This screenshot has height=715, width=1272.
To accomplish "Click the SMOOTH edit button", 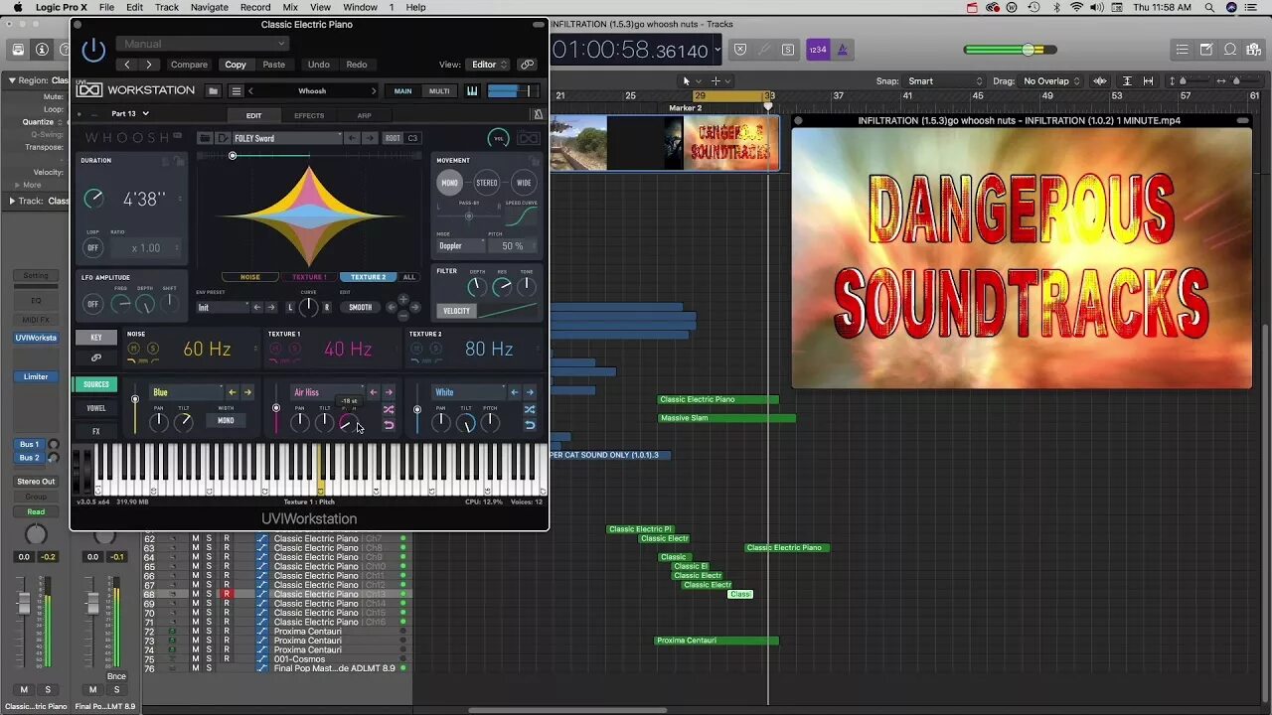I will (x=360, y=307).
